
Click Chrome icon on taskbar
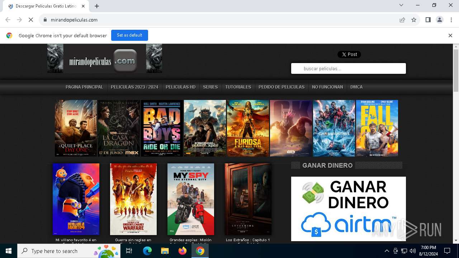click(200, 251)
